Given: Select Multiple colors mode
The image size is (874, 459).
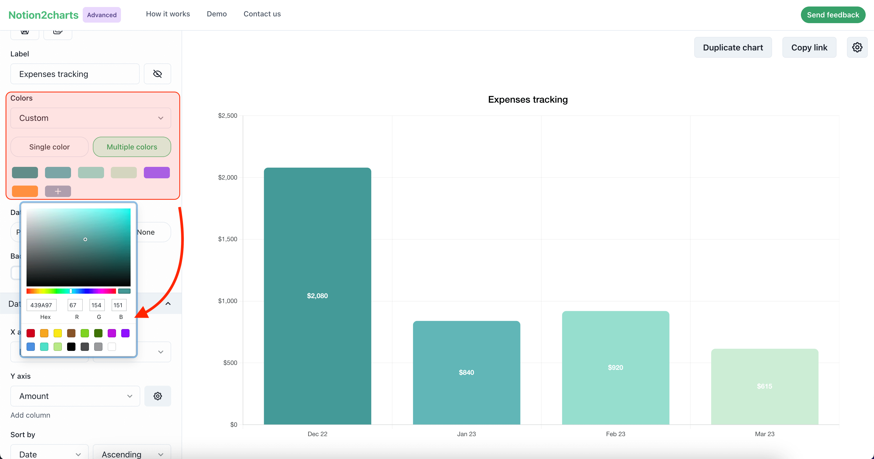Looking at the screenshot, I should 132,147.
